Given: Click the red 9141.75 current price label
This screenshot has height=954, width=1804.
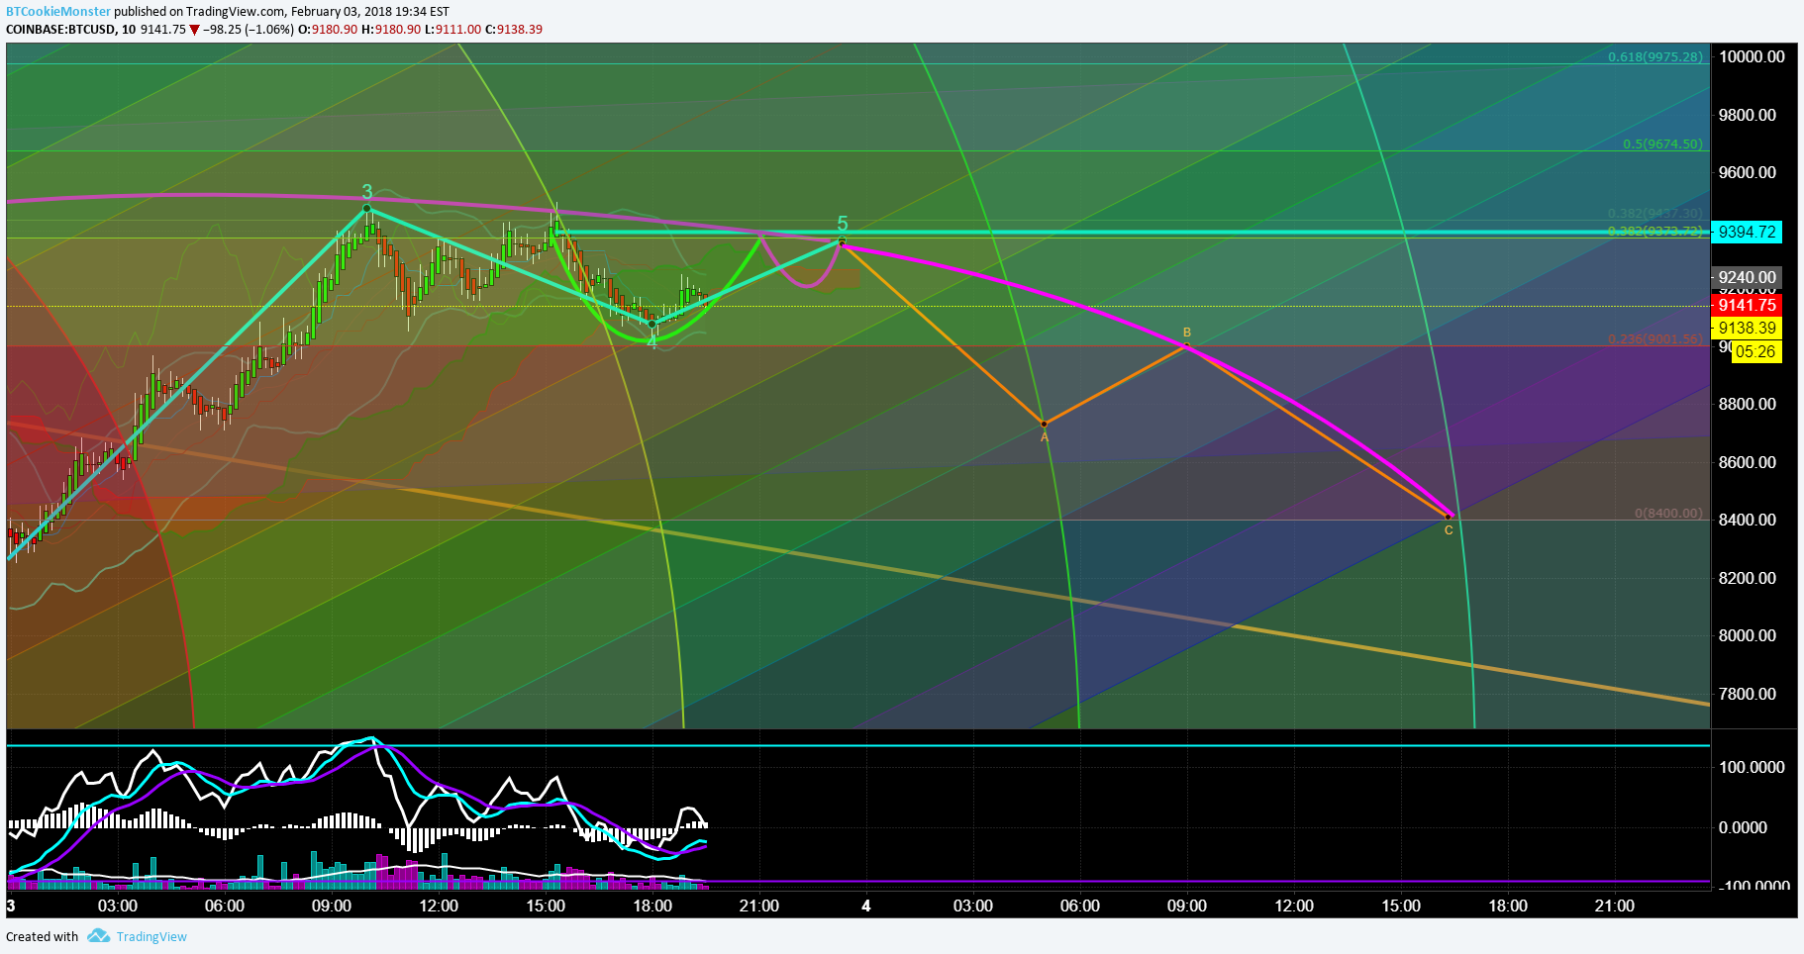Looking at the screenshot, I should click(x=1747, y=306).
